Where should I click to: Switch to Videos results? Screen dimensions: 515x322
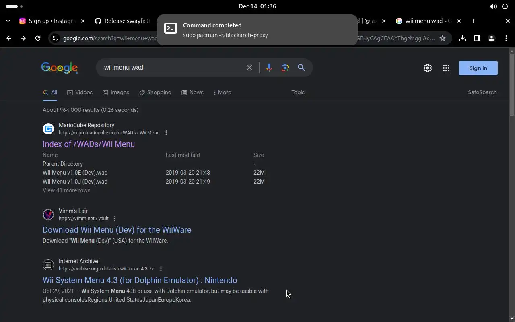(80, 92)
